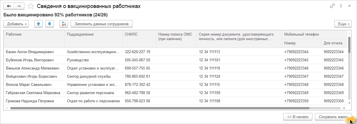Select row Волков Марат Савельевич
Screen dimensions: 357x124
176,84
